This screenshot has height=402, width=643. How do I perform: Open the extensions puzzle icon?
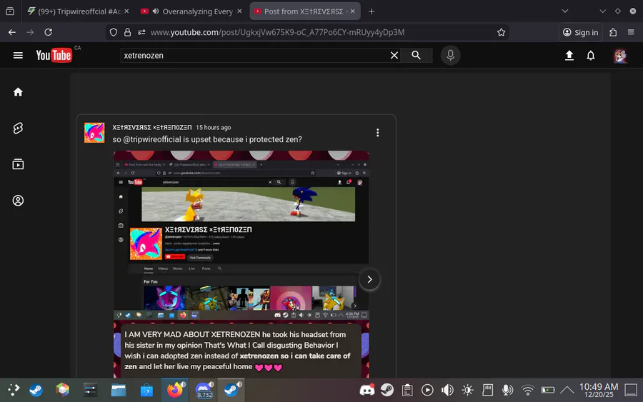pyautogui.click(x=613, y=32)
